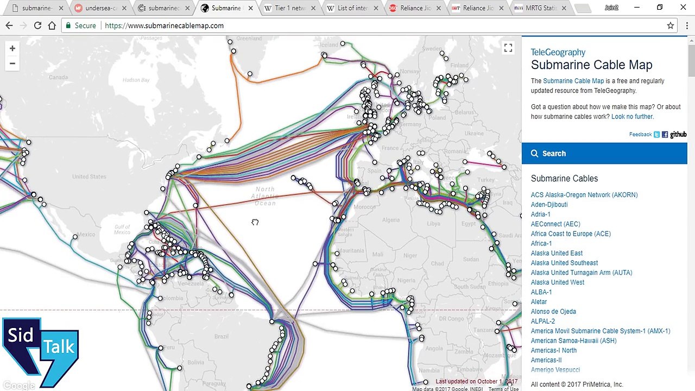Viewport: 695px width, 391px height.
Task: Click the 'Submarine Cables' list heading
Action: click(x=564, y=179)
